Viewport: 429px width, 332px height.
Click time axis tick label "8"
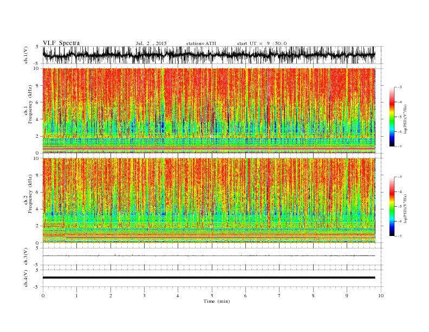pyautogui.click(x=313, y=296)
